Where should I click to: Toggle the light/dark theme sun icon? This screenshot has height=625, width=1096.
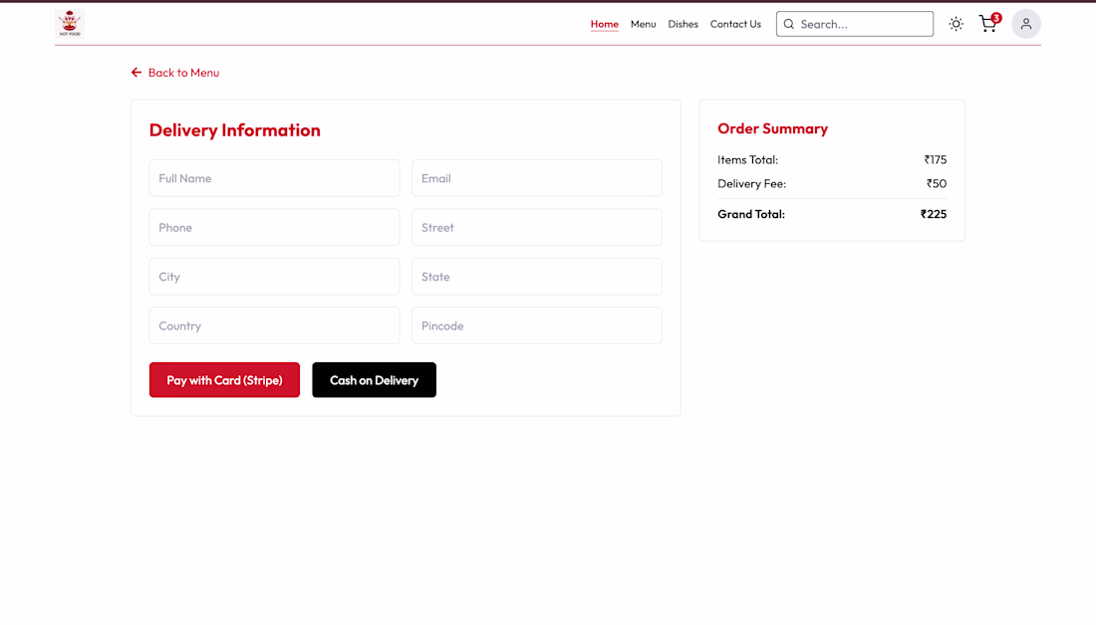[956, 24]
